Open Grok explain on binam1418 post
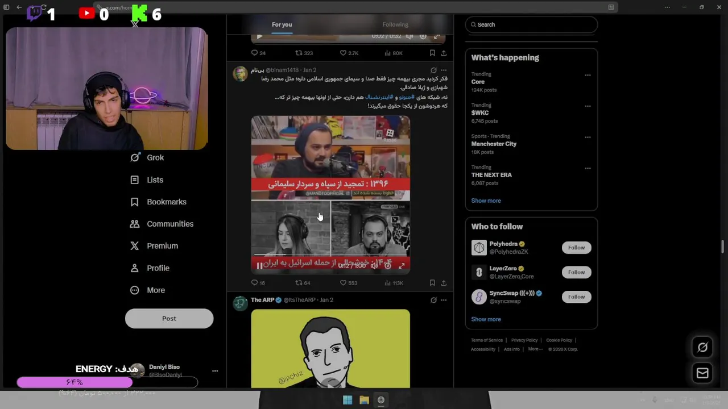The image size is (728, 409). 433,70
